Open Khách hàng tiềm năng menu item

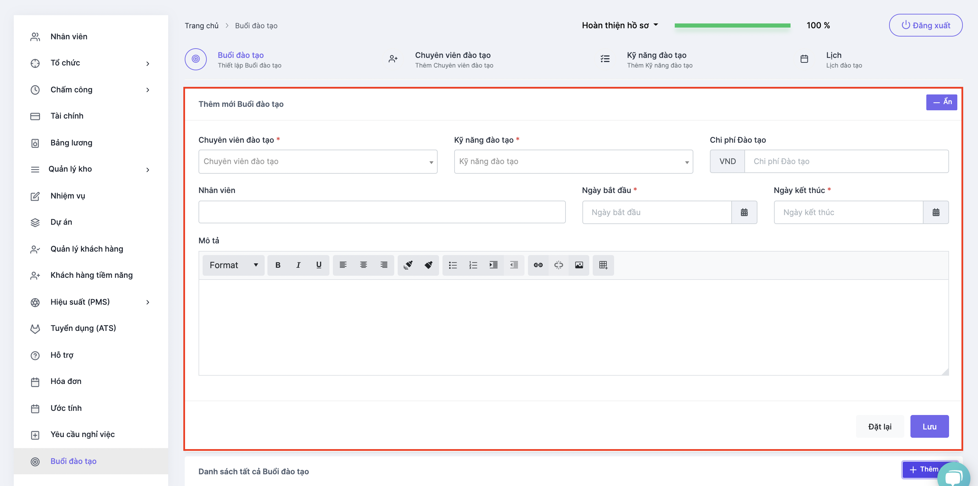(91, 275)
